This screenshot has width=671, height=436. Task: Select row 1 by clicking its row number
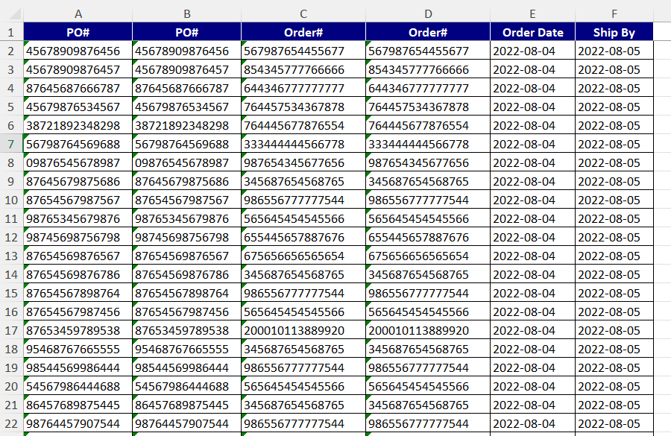[12, 32]
